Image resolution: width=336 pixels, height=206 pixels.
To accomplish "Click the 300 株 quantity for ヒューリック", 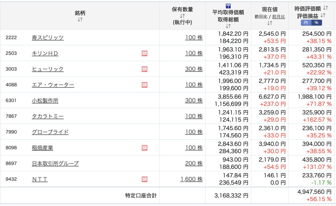I will coord(194,69).
